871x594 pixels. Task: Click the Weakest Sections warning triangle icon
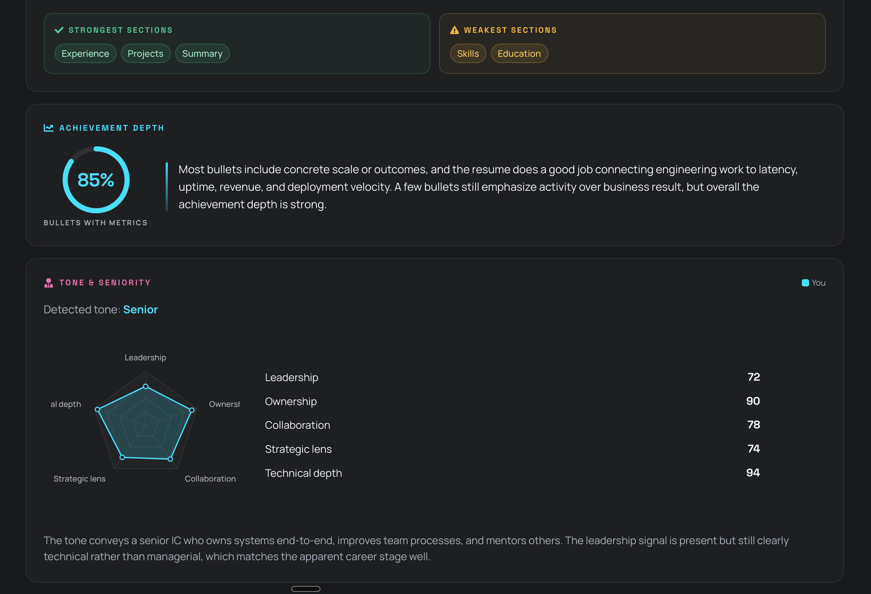tap(454, 30)
